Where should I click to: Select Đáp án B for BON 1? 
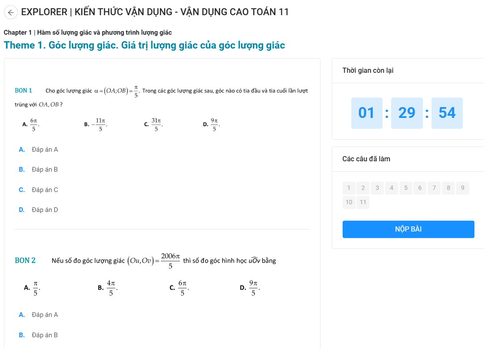coord(38,170)
